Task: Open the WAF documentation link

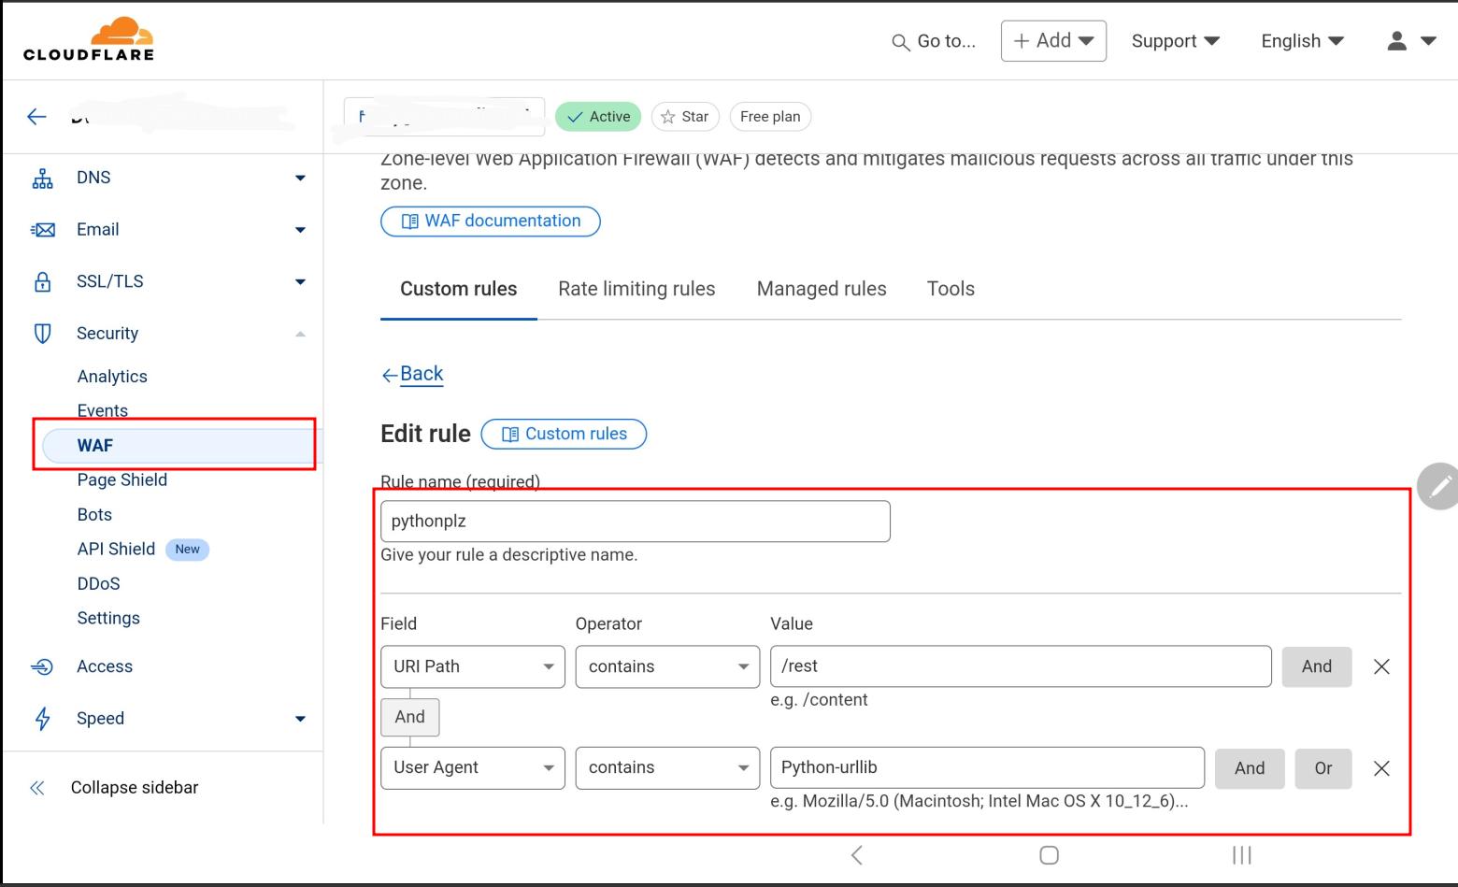Action: (491, 222)
